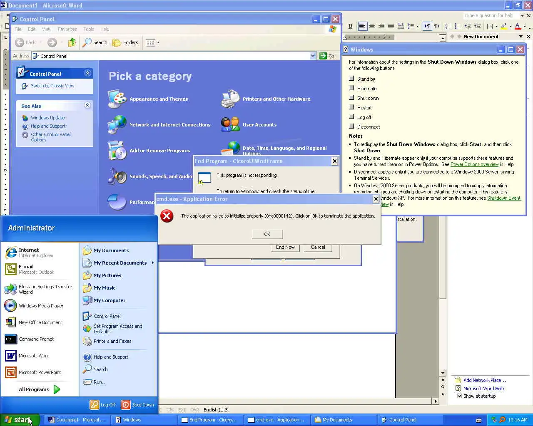Toggle the Disconnect box in Windows help
Screen dimensions: 533x426
click(x=351, y=126)
